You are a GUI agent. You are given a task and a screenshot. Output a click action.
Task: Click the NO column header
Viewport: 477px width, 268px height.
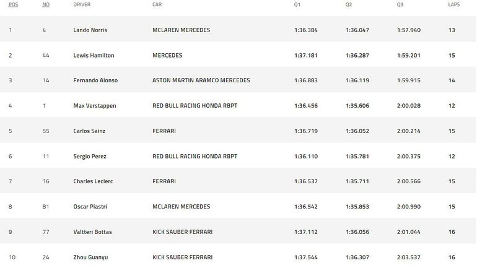point(46,4)
